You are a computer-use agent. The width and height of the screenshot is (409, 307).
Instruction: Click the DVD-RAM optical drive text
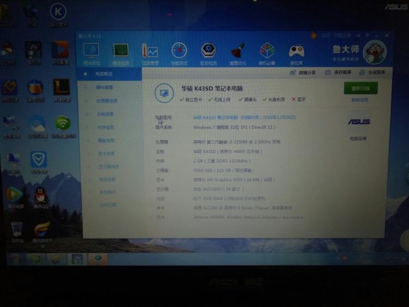[229, 198]
